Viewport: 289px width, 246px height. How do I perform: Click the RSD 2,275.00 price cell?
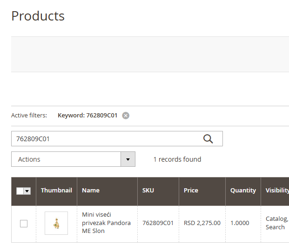pyautogui.click(x=202, y=223)
